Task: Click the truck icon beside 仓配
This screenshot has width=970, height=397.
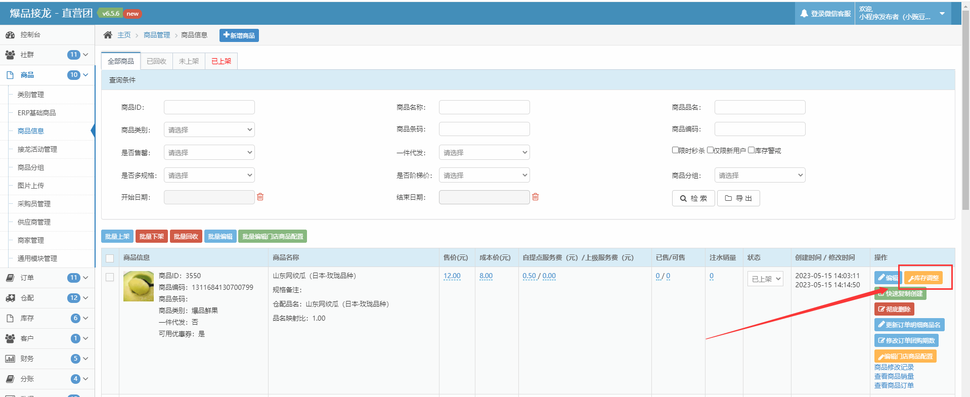Action: coord(10,298)
